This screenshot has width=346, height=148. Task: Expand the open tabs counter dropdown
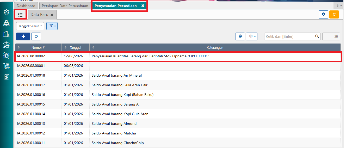(x=339, y=5)
